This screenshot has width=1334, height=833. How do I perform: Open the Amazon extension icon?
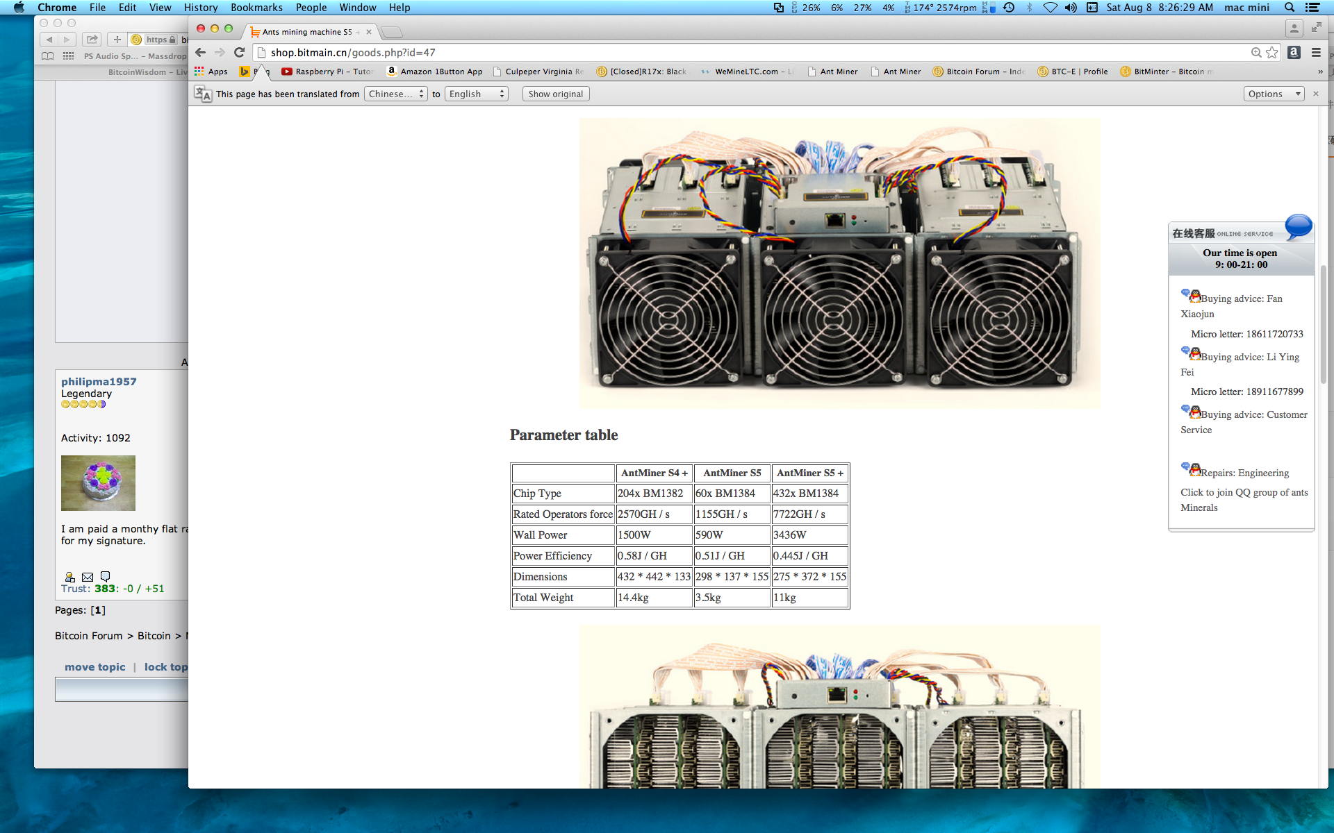[1294, 53]
